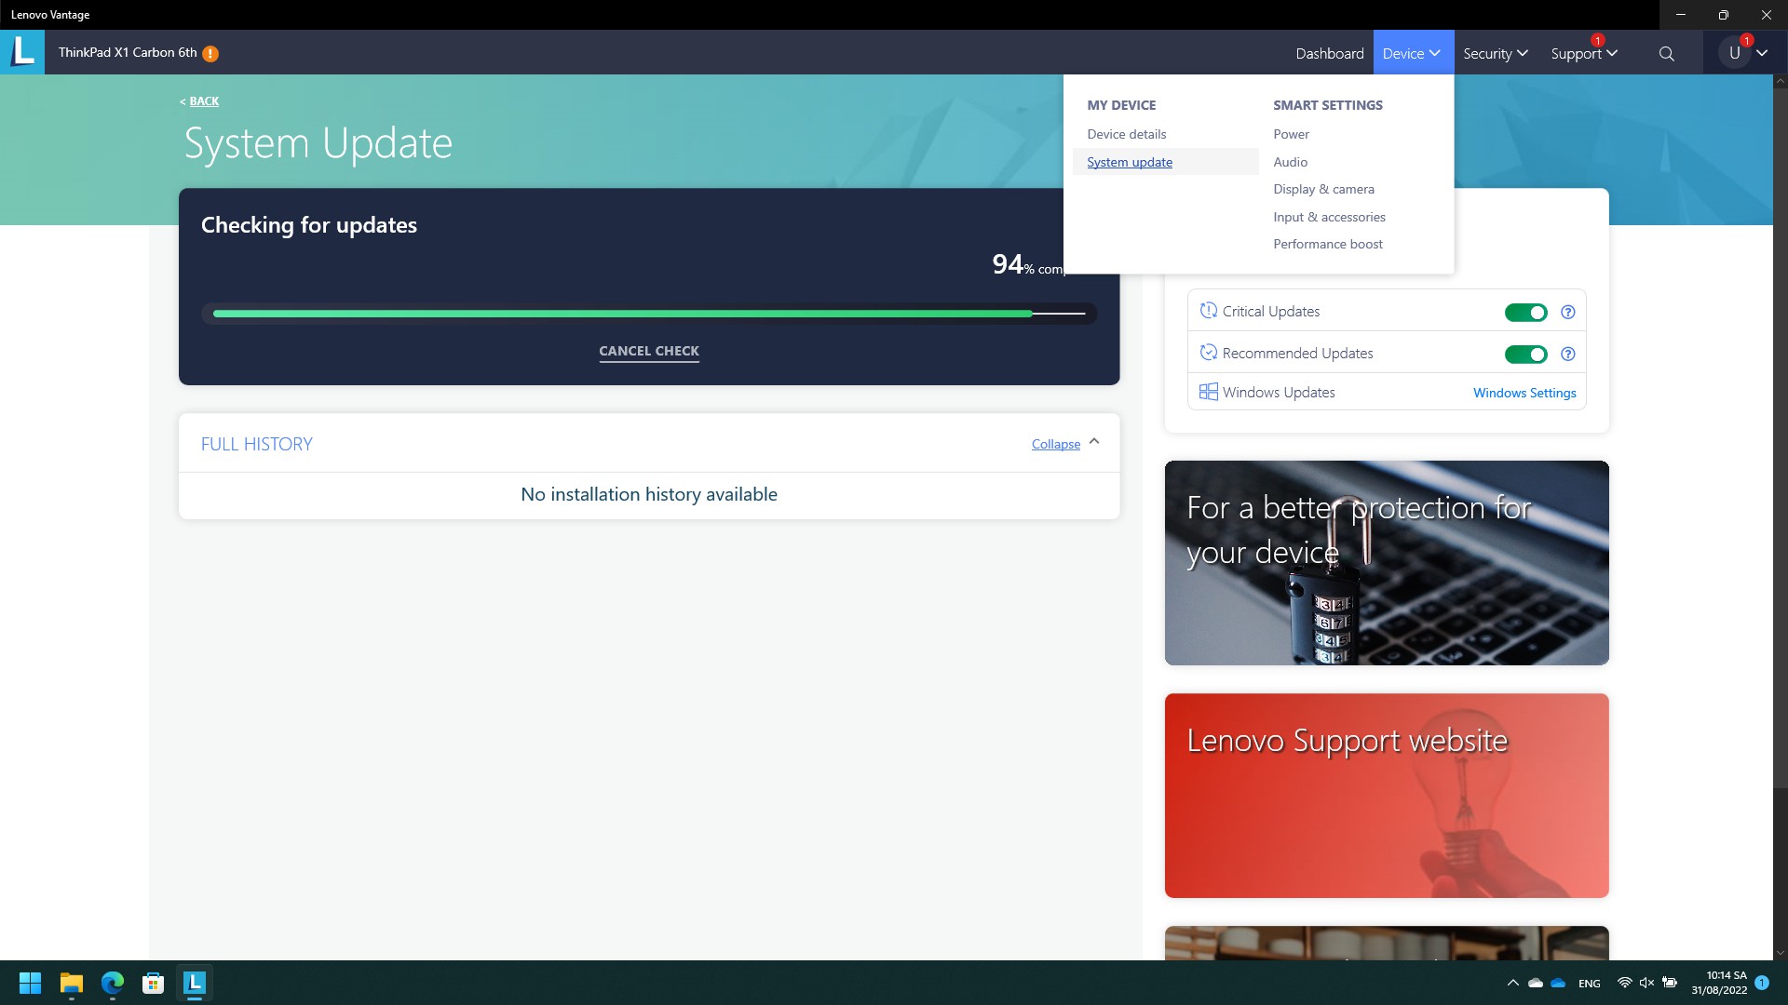This screenshot has width=1788, height=1005.
Task: Click Lenovo Vantage taskbar icon
Action: (195, 983)
